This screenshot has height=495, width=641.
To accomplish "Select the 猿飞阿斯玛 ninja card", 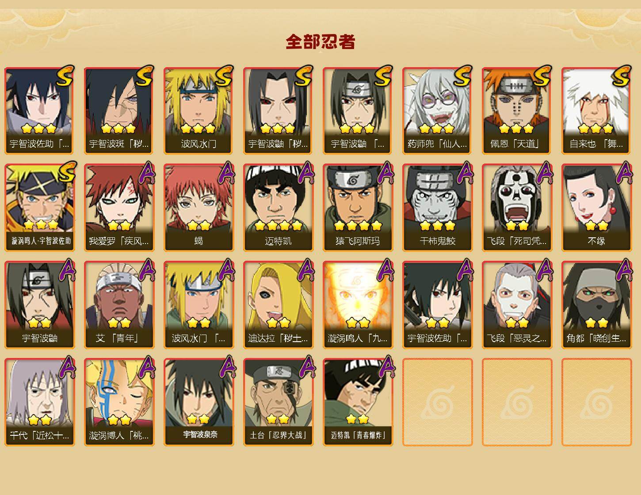I will 358,208.
